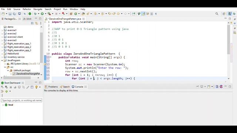
Task: Click the Previous Annotation toolbar icon
Action: 103,14
